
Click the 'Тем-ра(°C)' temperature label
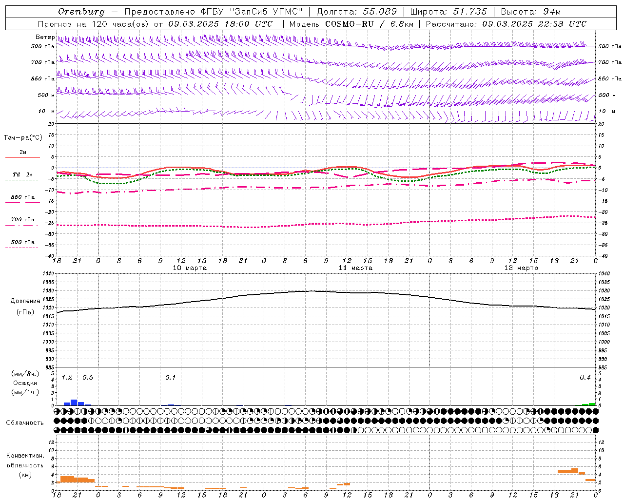(x=23, y=138)
